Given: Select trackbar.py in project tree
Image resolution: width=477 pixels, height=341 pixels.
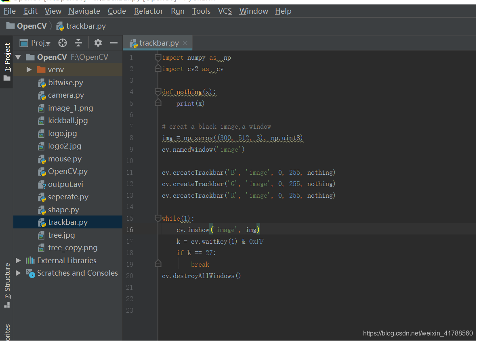Looking at the screenshot, I should 68,222.
